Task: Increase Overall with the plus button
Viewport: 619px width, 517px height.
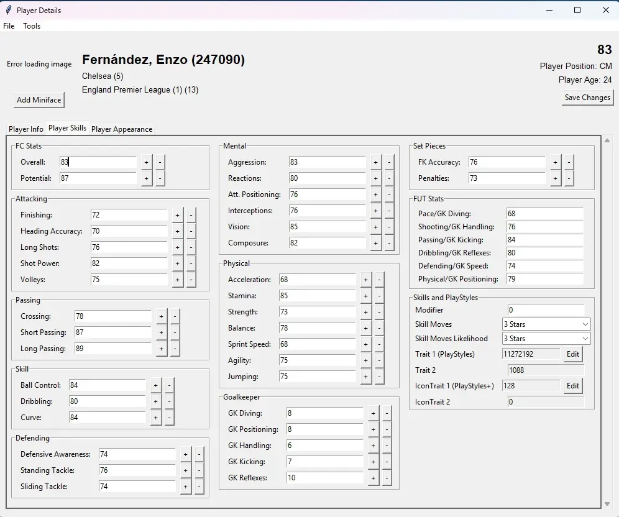Action: click(146, 162)
